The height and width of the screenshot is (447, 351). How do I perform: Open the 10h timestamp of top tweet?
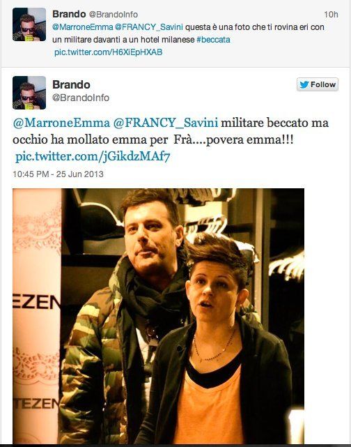coord(331,14)
